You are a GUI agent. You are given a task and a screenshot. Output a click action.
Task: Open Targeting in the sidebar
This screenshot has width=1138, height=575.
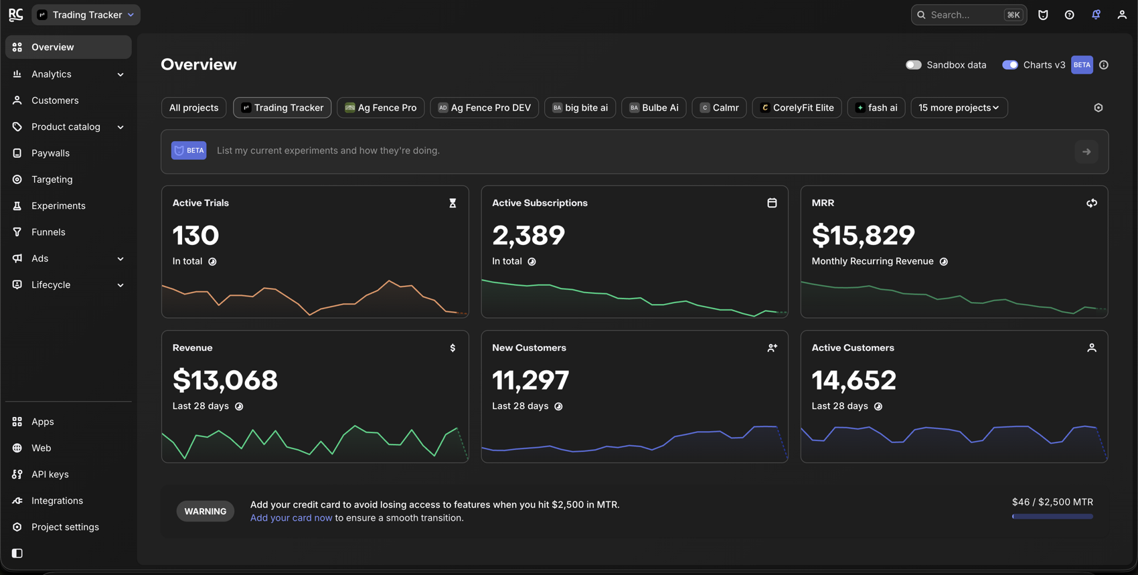click(x=68, y=179)
